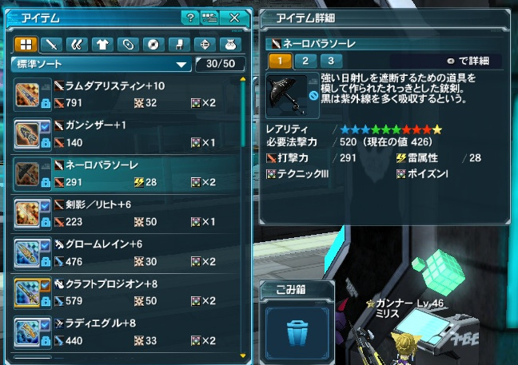This screenshot has height=365, width=518.
Task: Toggle the checkbox on クラフトプロジオン+8
Action: [46, 285]
